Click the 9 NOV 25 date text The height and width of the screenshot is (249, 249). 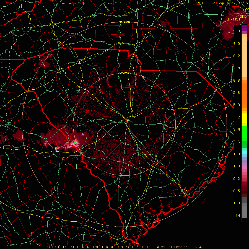[179, 247]
